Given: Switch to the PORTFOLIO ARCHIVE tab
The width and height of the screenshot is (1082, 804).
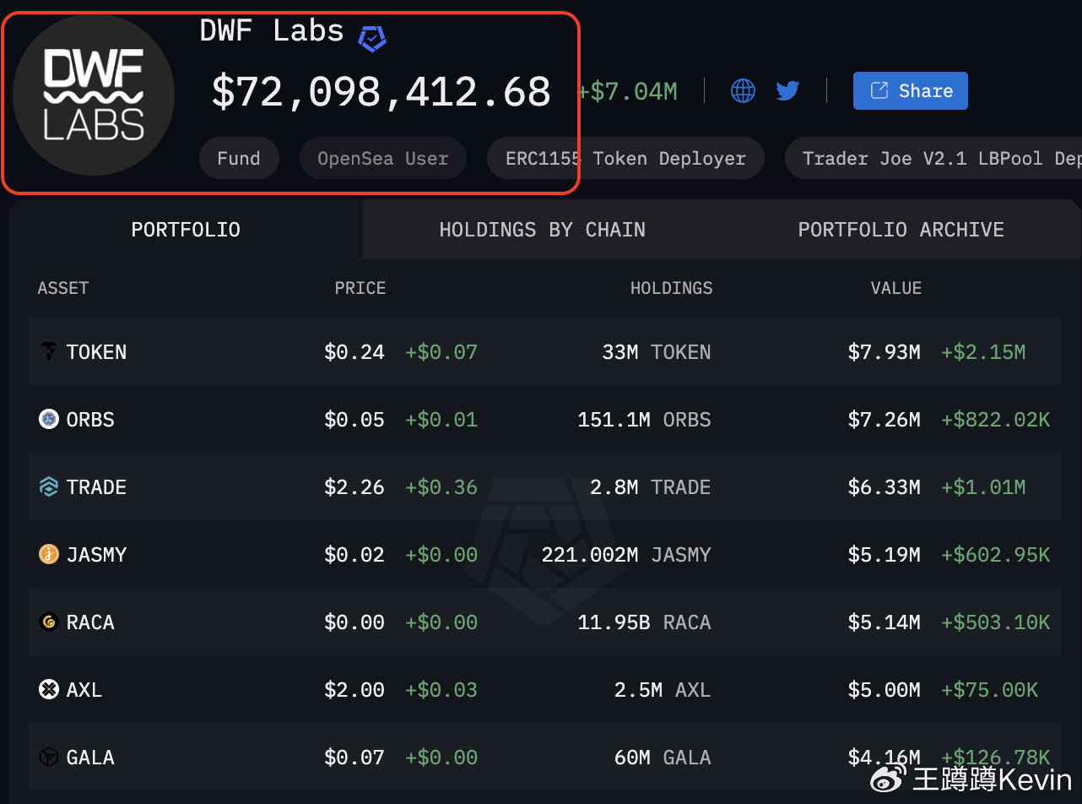Looking at the screenshot, I should tap(901, 229).
